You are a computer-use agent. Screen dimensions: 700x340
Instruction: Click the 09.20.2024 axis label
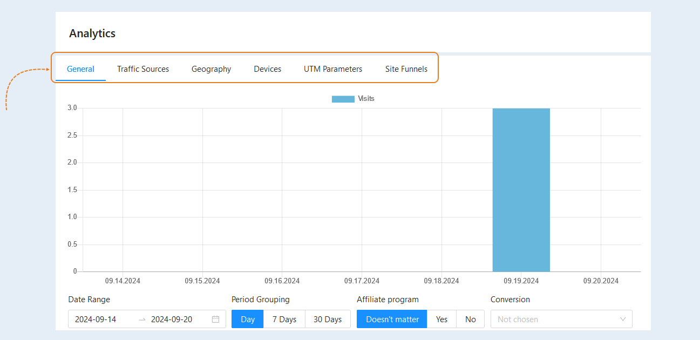(601, 281)
